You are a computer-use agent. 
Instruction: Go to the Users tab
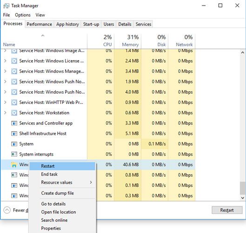pos(108,24)
